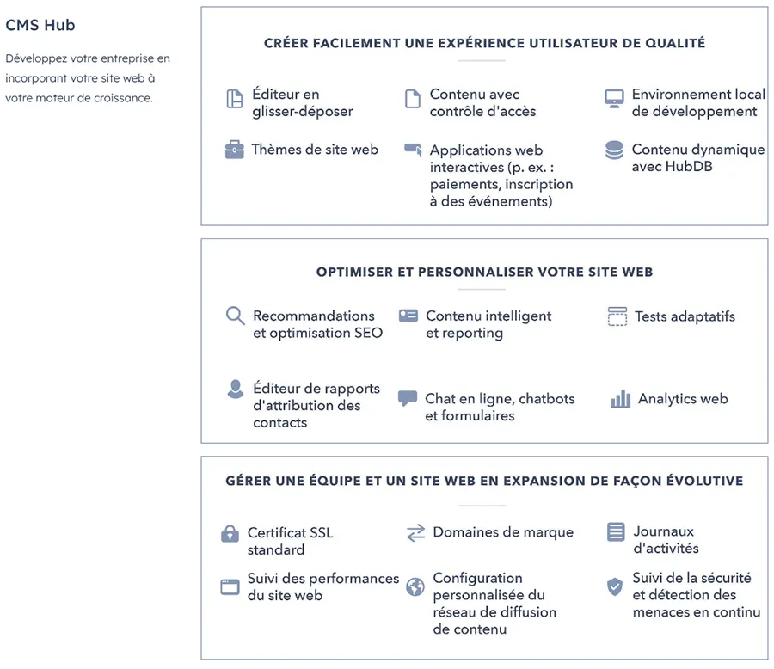Click the magnifying glass SEO icon
Screen dimensions: 774x669
[235, 316]
